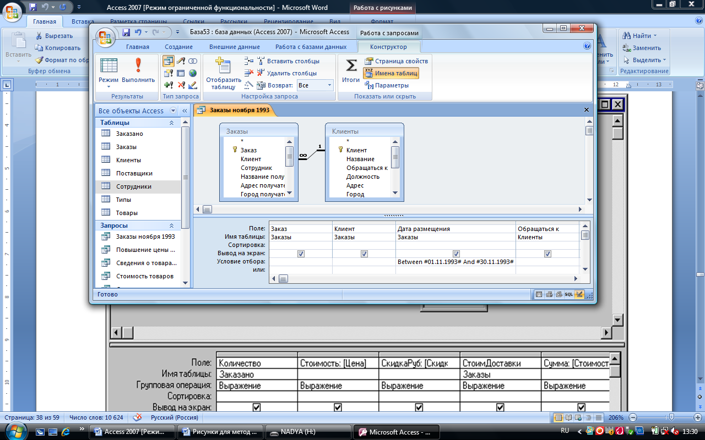This screenshot has width=705, height=440.
Task: Switch to PivotTable view in status bar
Action: (549, 294)
